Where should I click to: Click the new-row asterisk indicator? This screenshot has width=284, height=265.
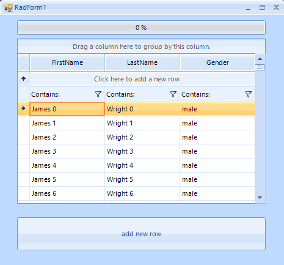24,79
